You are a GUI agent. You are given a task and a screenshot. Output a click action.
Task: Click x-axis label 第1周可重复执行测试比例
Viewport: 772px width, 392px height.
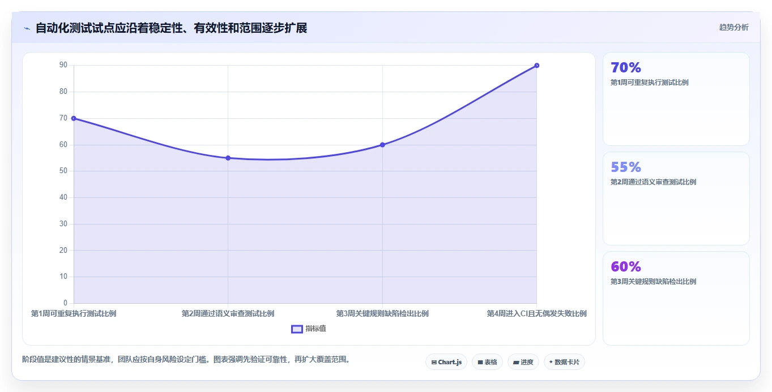(74, 313)
